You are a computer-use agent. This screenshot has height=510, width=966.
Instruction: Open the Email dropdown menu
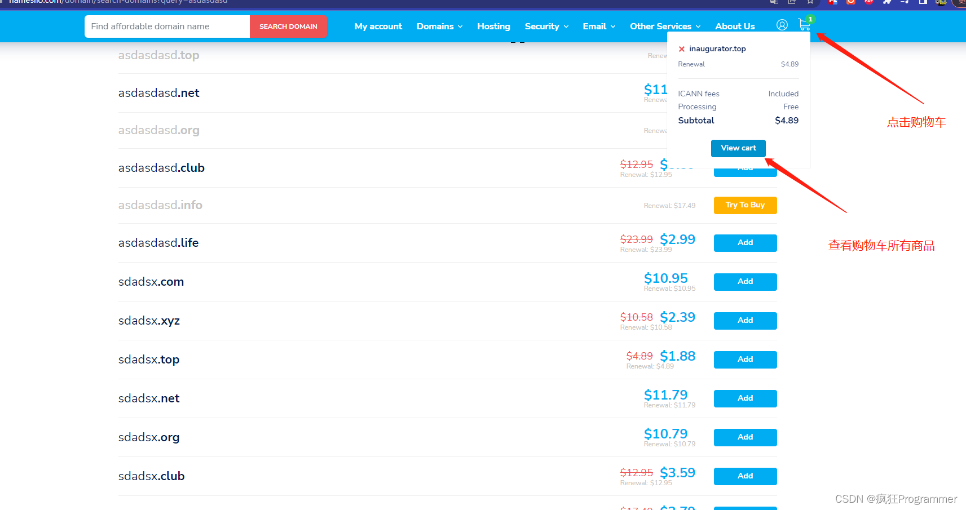(x=598, y=26)
